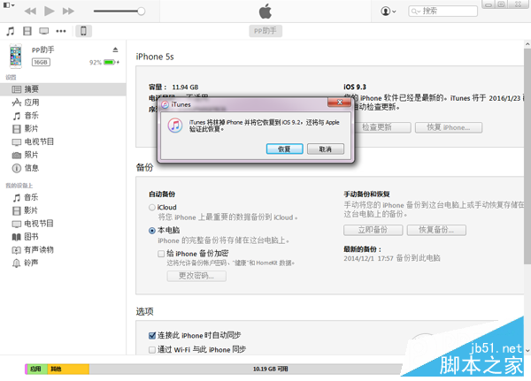Click 恢复备份... button
The width and height of the screenshot is (531, 381).
click(436, 230)
